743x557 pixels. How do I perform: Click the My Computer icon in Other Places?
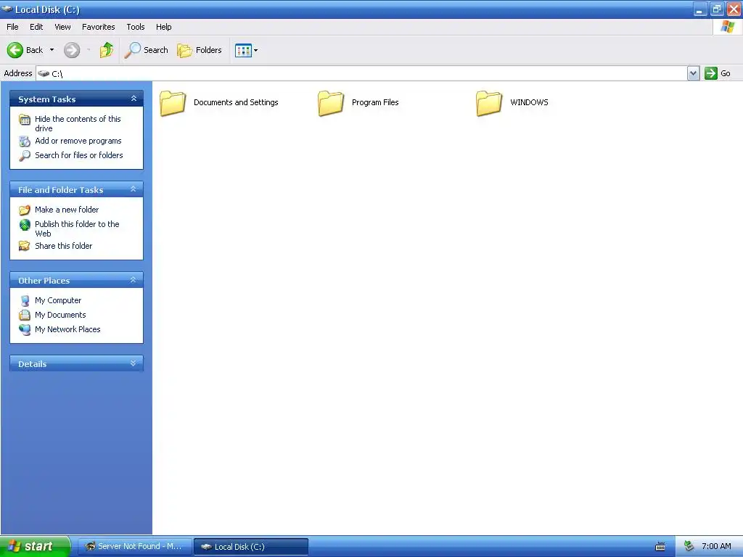tap(25, 301)
